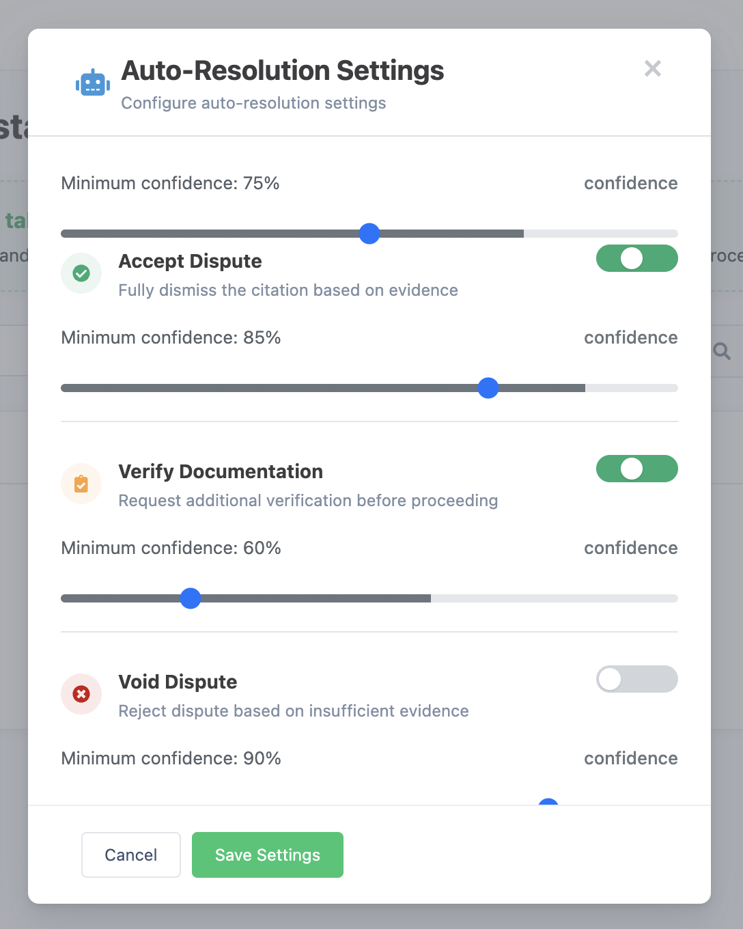
Task: Click the Verify Documentation 60% slider handle
Action: 191,598
